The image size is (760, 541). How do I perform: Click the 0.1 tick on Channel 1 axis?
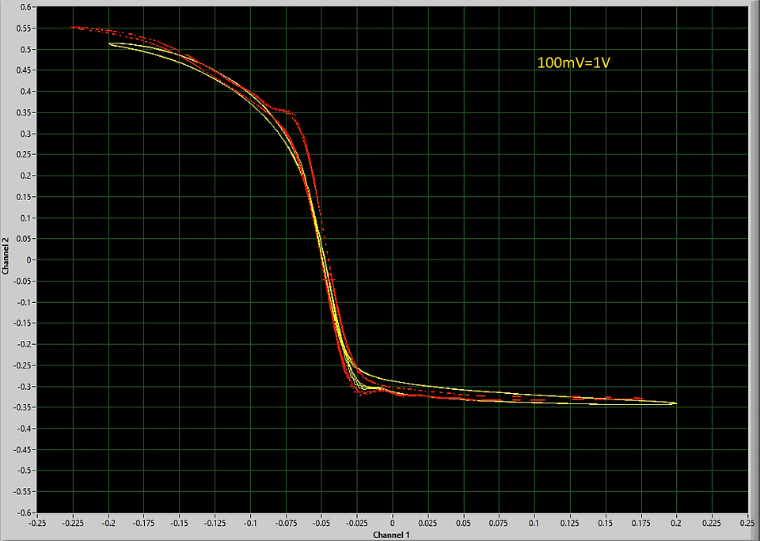(534, 523)
